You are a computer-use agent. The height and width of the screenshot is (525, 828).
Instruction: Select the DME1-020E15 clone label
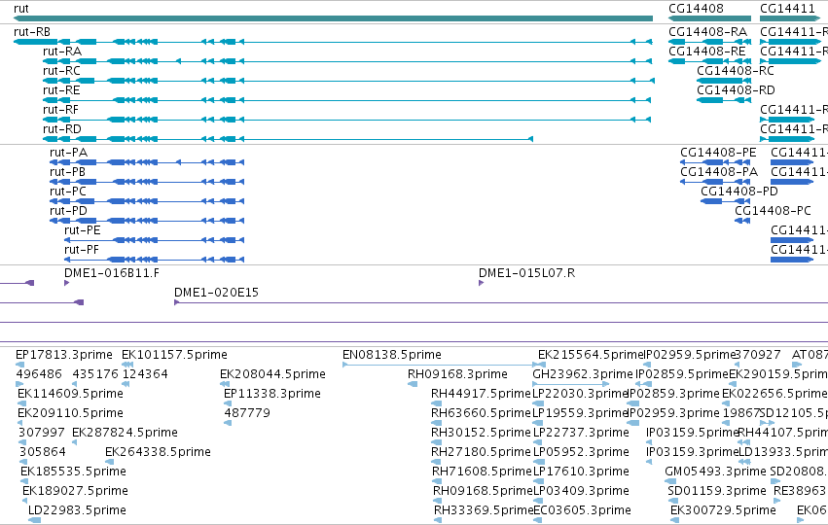(x=217, y=293)
